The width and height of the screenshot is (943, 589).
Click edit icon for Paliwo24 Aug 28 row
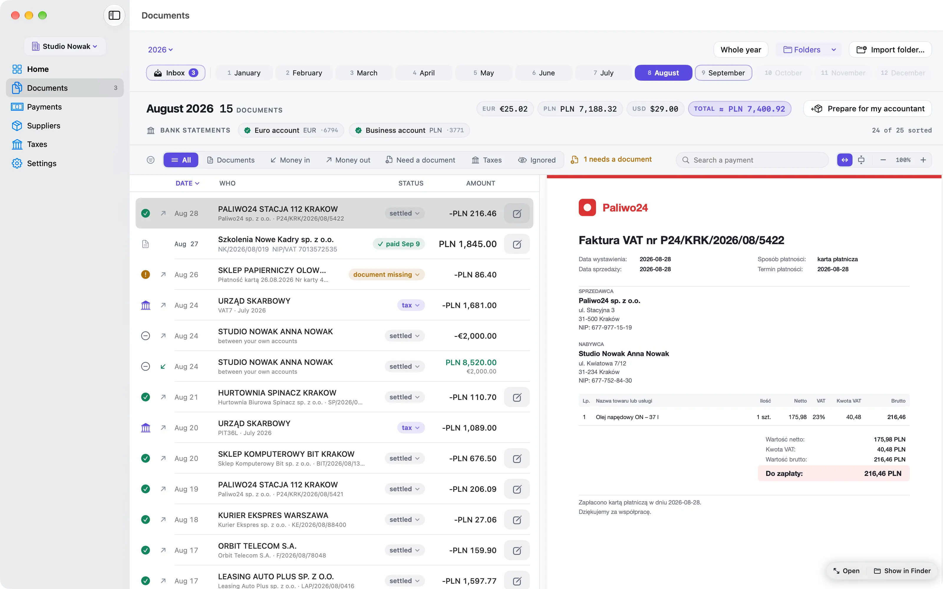click(517, 214)
